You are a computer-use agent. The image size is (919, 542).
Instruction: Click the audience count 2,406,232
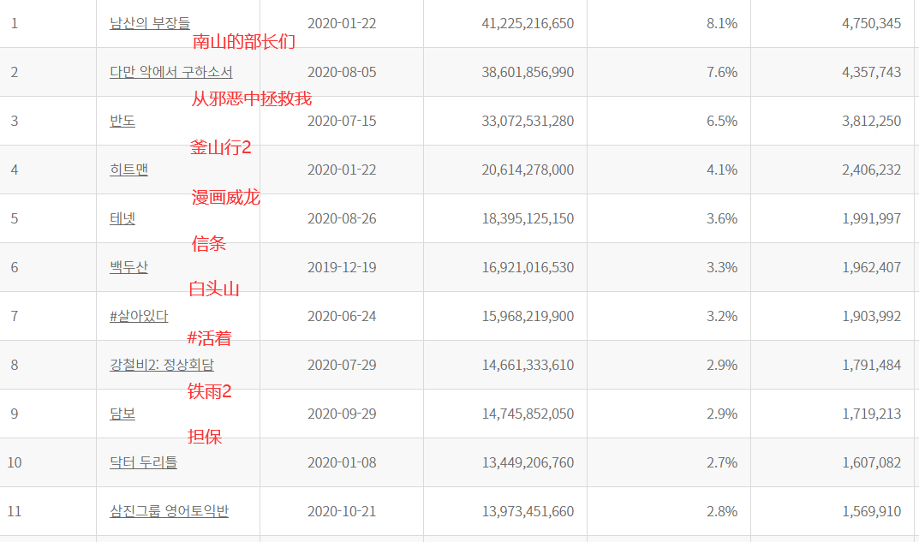(872, 170)
